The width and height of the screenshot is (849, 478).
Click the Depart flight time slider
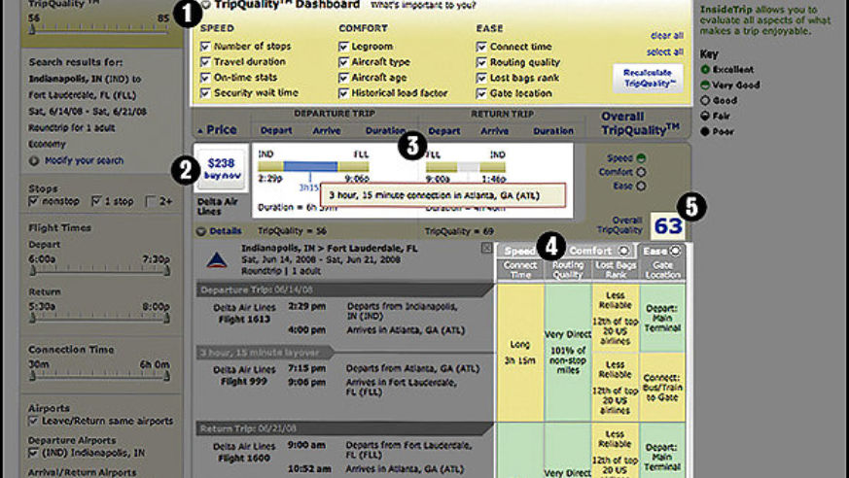click(x=99, y=270)
